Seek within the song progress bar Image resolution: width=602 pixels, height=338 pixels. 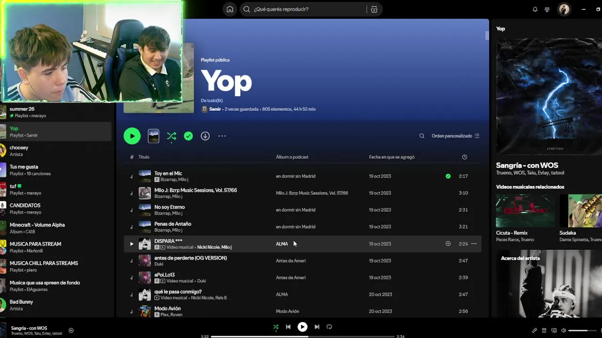302,337
